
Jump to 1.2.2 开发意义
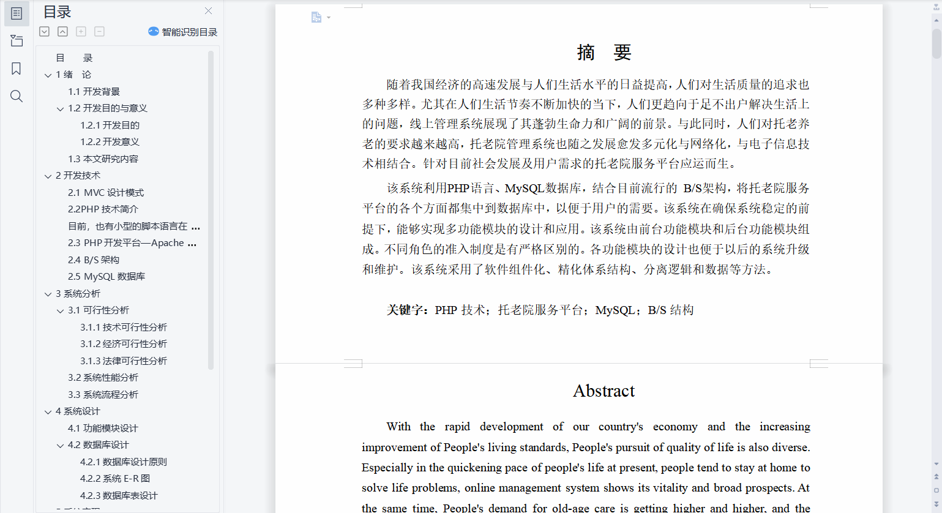pyautogui.click(x=110, y=142)
